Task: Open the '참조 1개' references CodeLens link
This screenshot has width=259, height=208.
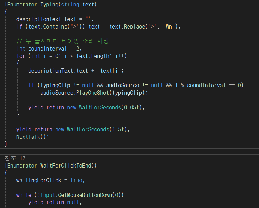Action: (x=16, y=158)
